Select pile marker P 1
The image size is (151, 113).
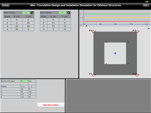tap(93, 75)
